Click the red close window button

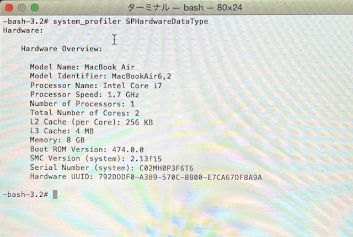9,8
